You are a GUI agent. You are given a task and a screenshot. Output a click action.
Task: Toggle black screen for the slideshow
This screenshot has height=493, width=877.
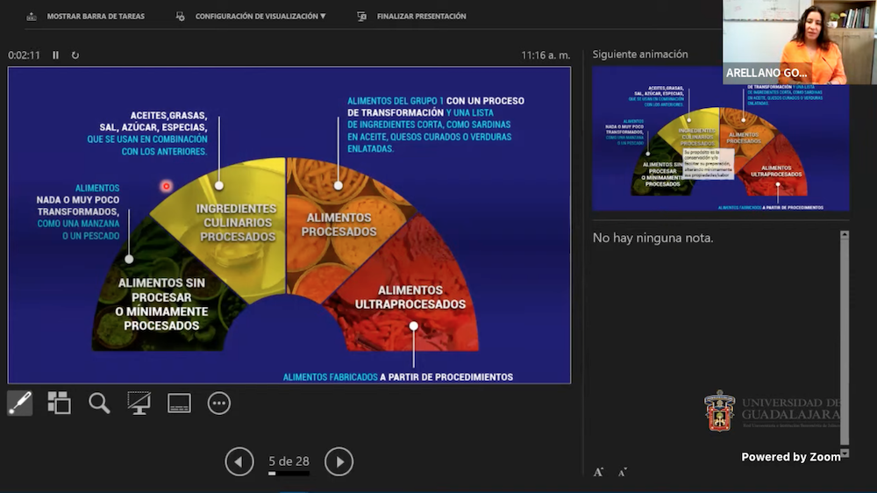point(139,403)
